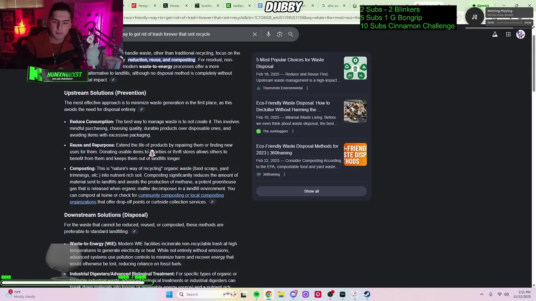536x301 pixels.
Task: Click the highlighted reduction, reuse, and composting text
Action: (x=162, y=60)
